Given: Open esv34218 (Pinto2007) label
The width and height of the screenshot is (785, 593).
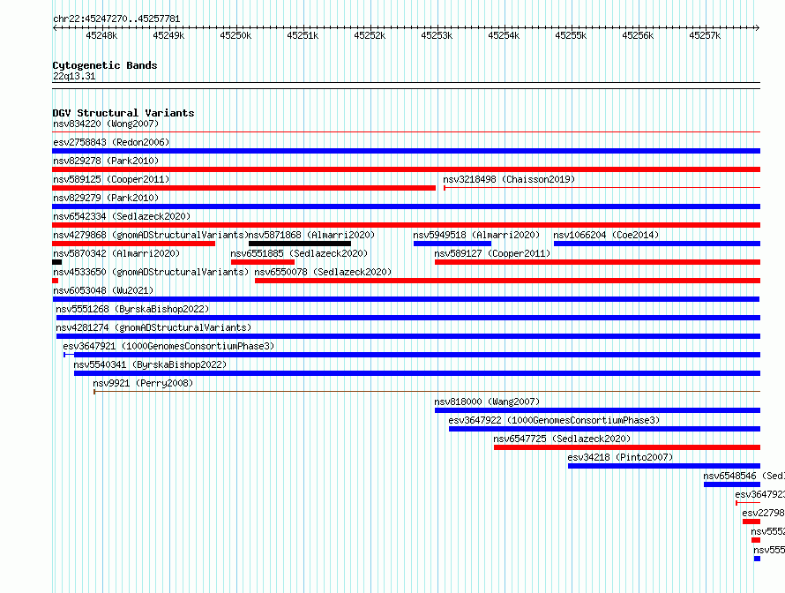Looking at the screenshot, I should pos(620,457).
